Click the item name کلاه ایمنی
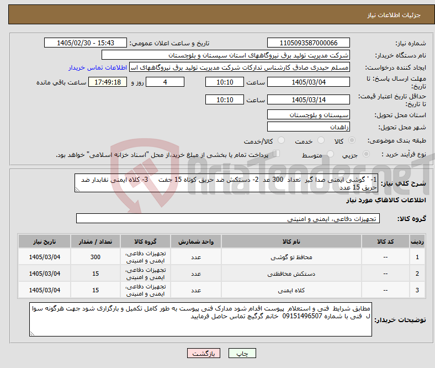 (x=291, y=290)
